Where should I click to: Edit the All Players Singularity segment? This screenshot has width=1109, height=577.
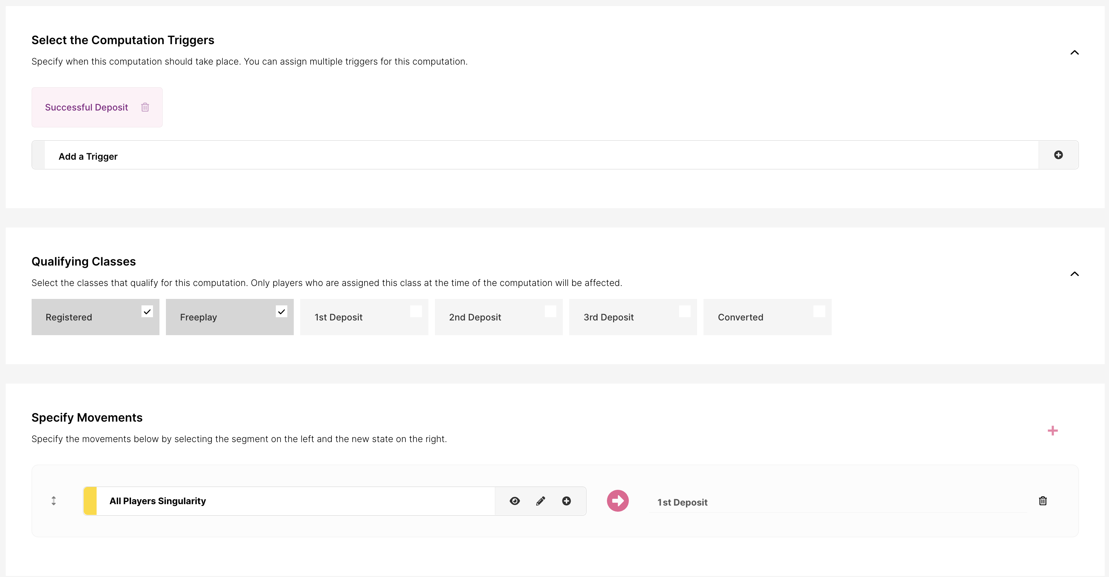point(541,501)
